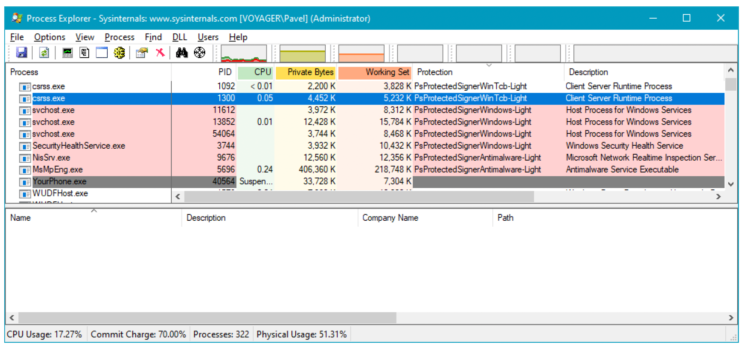Open the Help menu

[x=238, y=37]
